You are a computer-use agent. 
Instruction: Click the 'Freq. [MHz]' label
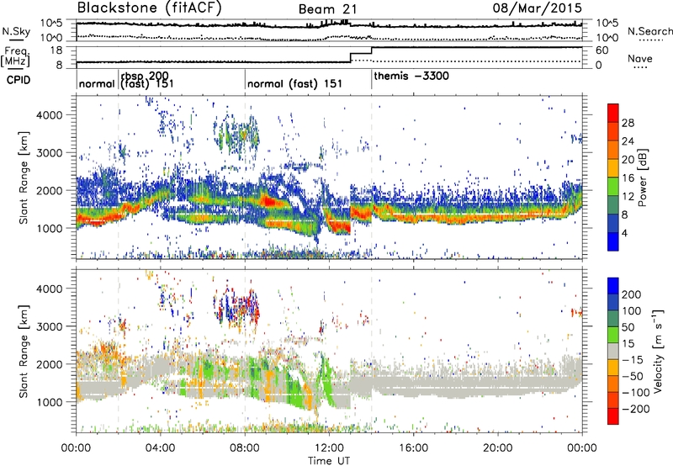click(16, 56)
